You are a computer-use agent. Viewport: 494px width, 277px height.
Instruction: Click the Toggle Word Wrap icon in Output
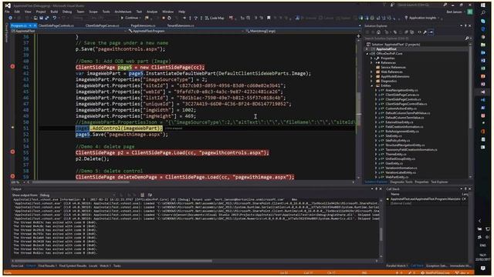coord(150,195)
